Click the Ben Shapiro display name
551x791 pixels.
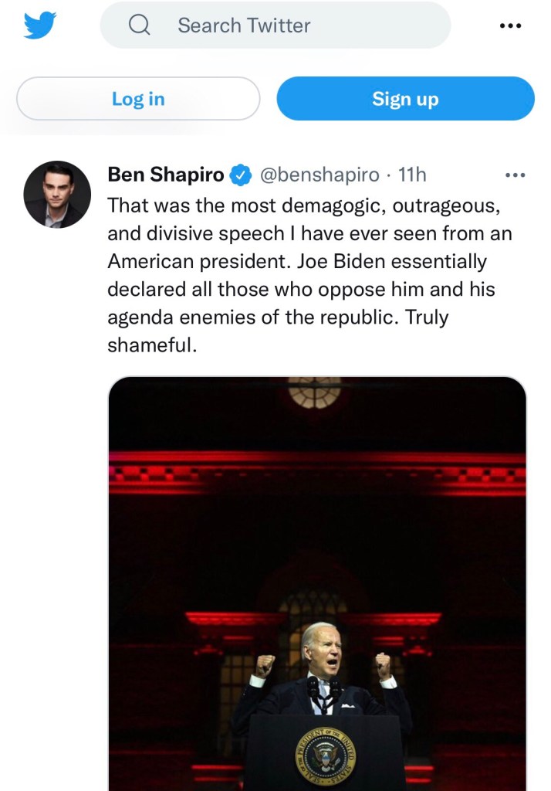pos(166,175)
